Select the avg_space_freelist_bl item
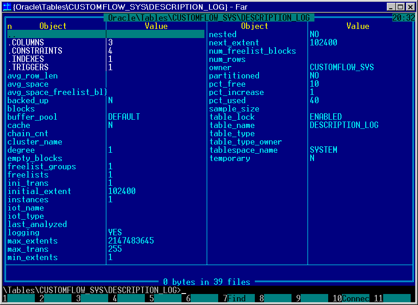Viewport: 418px width, 305px height. [57, 92]
